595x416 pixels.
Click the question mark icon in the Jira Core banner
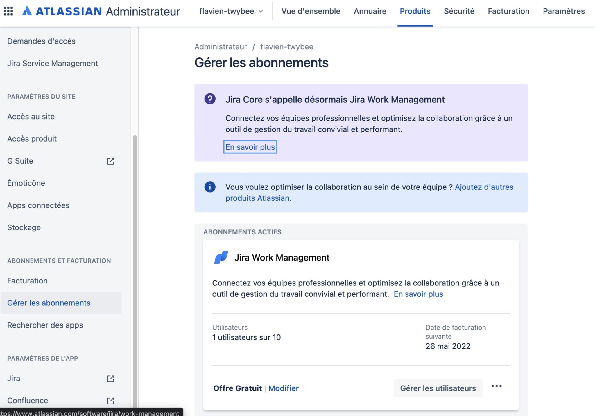pos(210,99)
